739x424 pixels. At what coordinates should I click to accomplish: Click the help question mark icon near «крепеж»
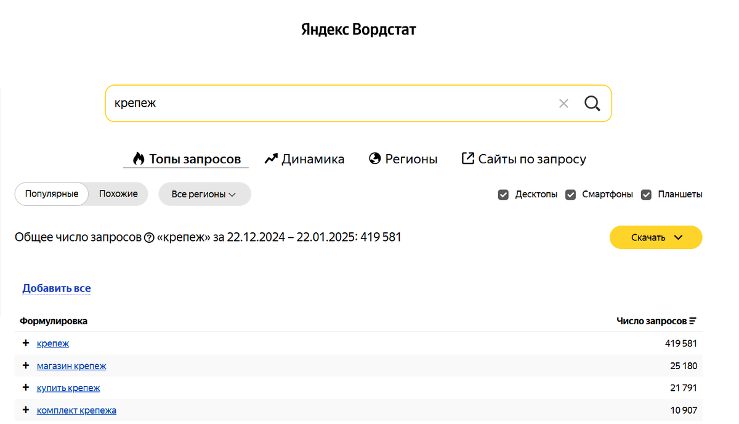[148, 238]
